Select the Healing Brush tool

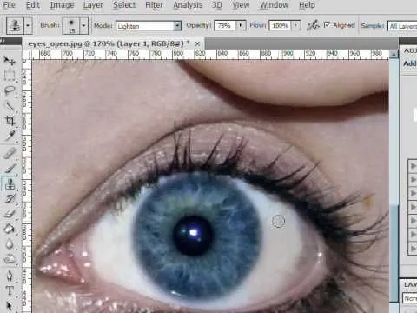point(10,153)
